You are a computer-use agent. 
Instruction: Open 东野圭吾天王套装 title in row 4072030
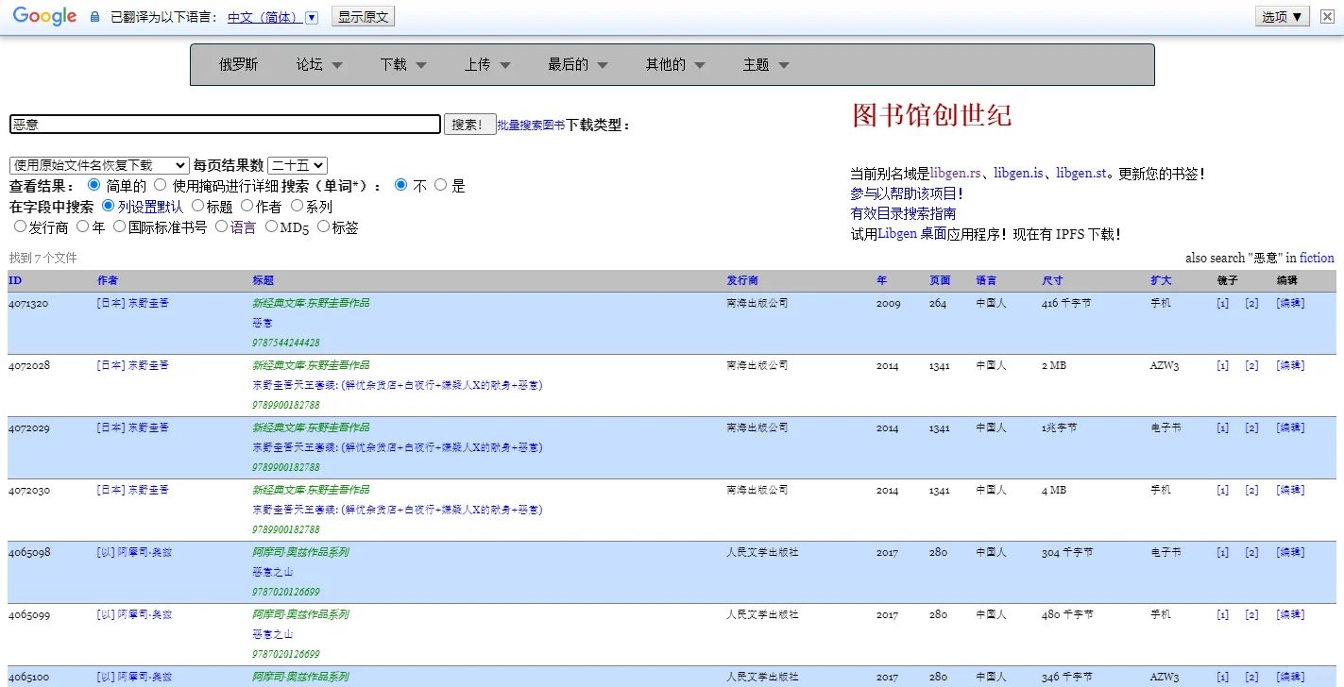(x=397, y=510)
